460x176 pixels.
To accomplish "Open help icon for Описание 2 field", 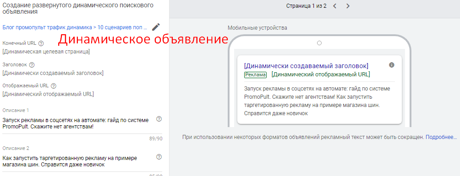I will 159,157.
